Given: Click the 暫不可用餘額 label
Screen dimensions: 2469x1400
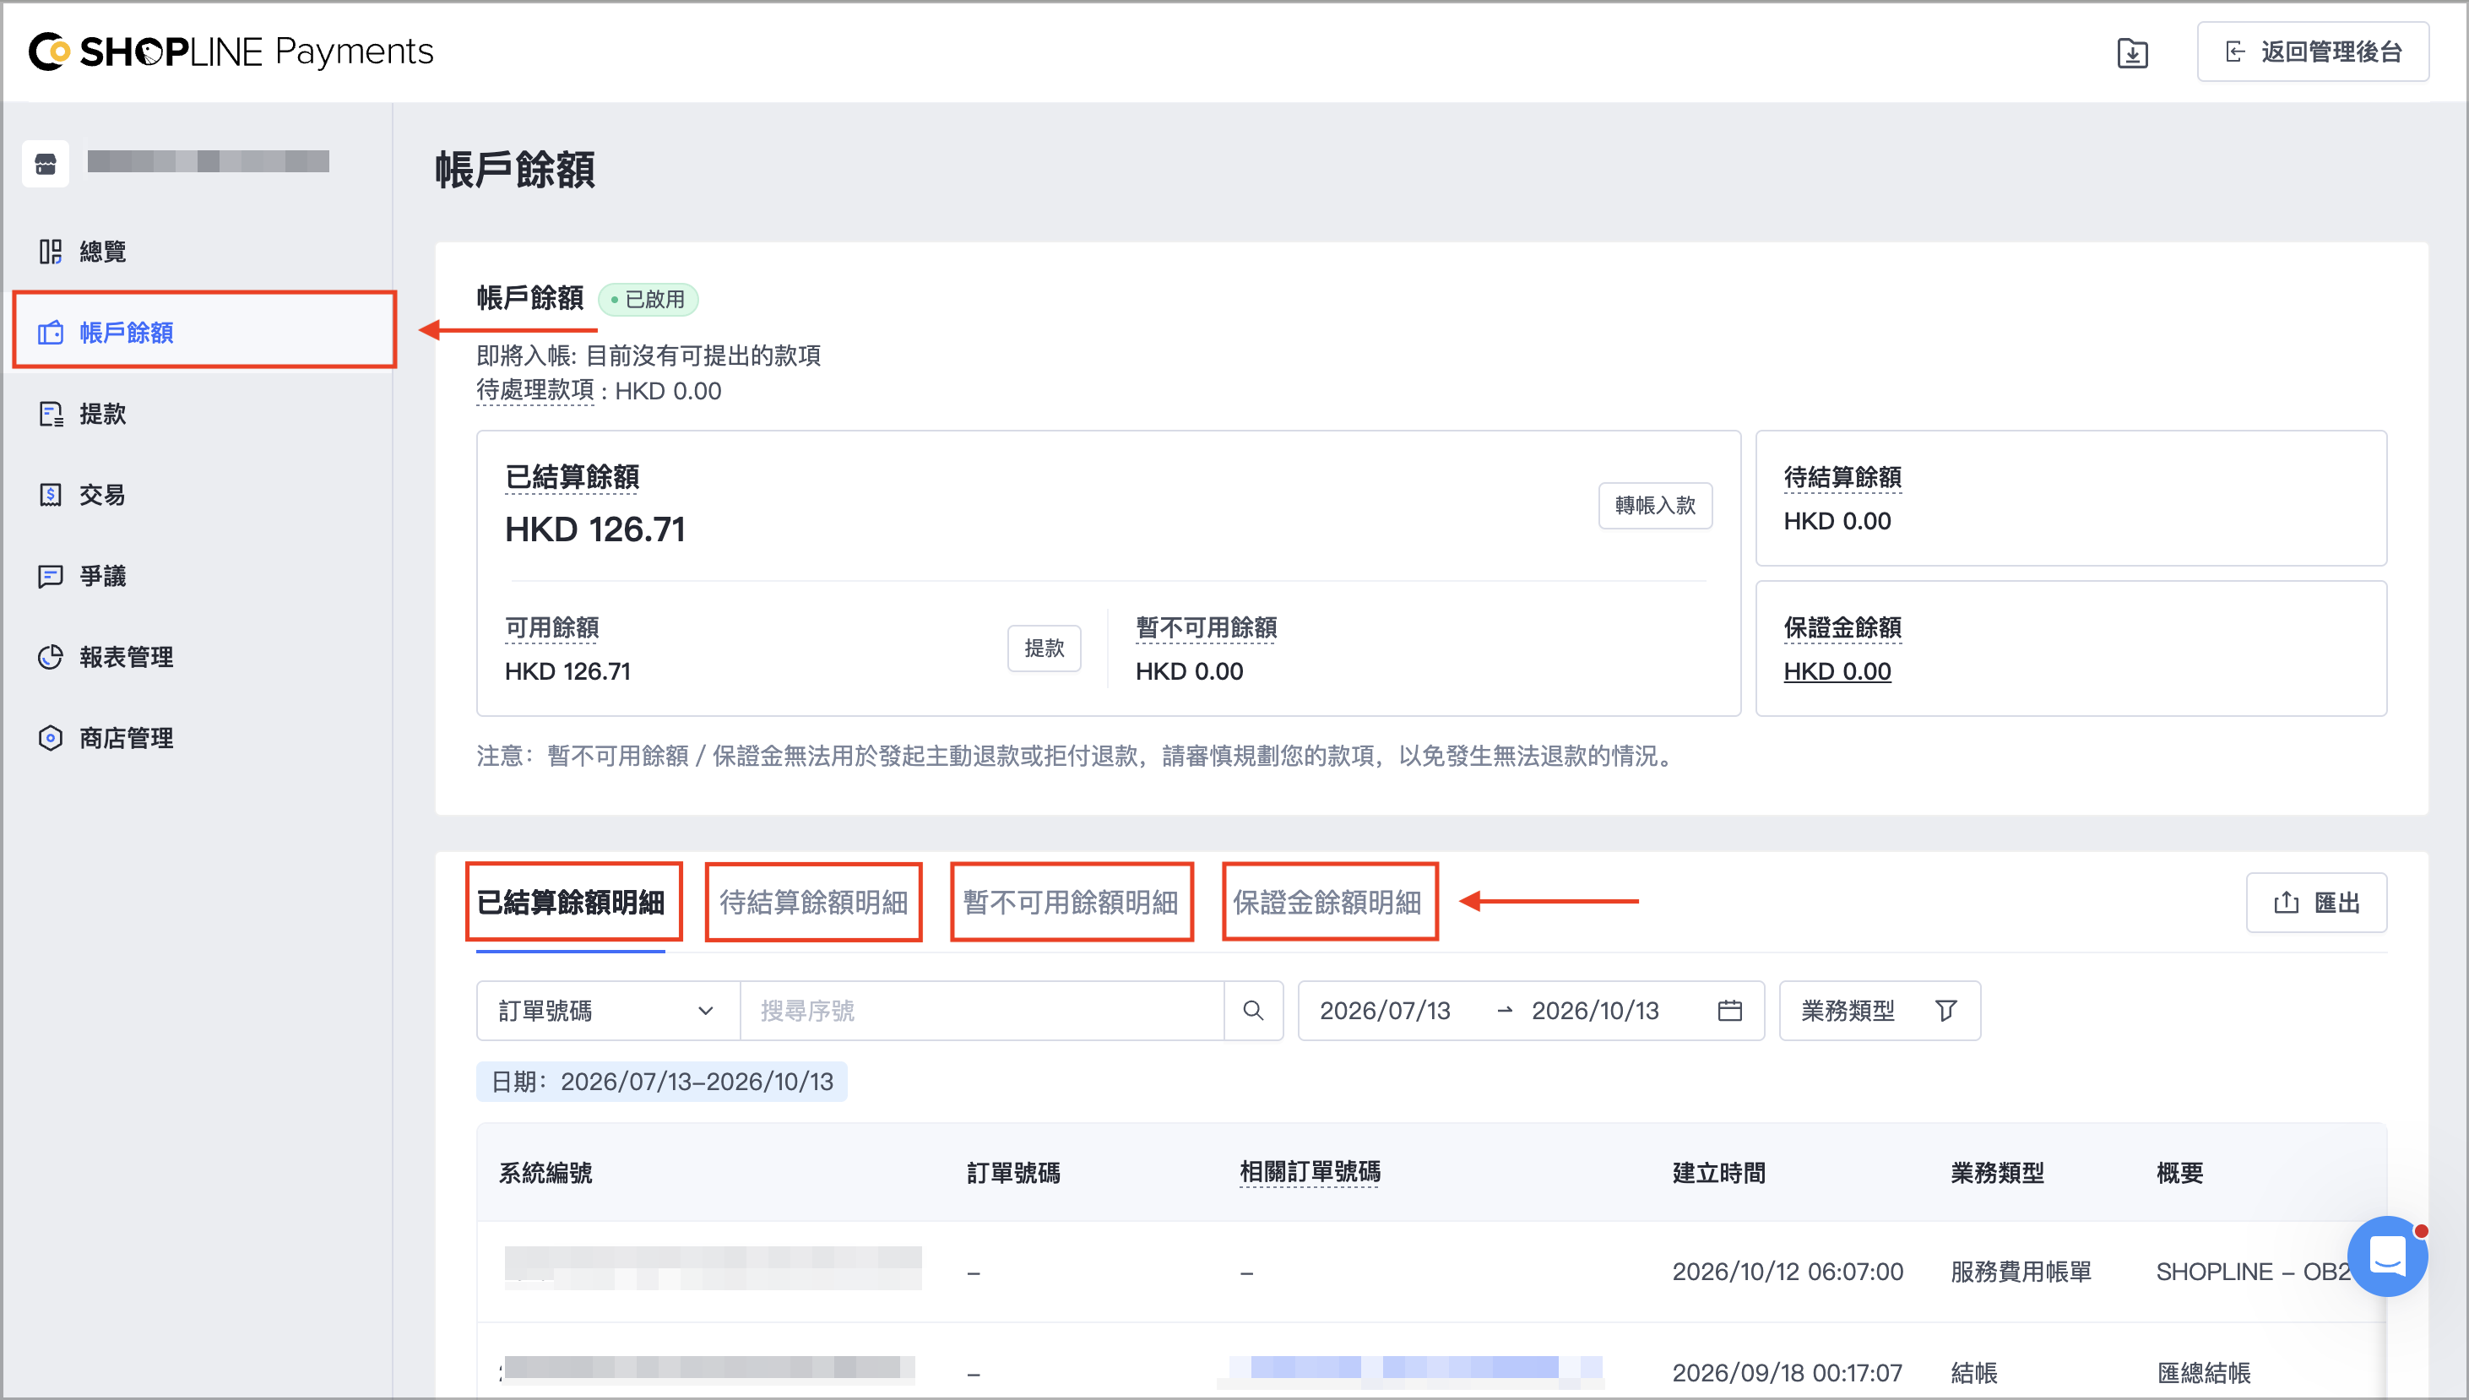Looking at the screenshot, I should point(1206,628).
